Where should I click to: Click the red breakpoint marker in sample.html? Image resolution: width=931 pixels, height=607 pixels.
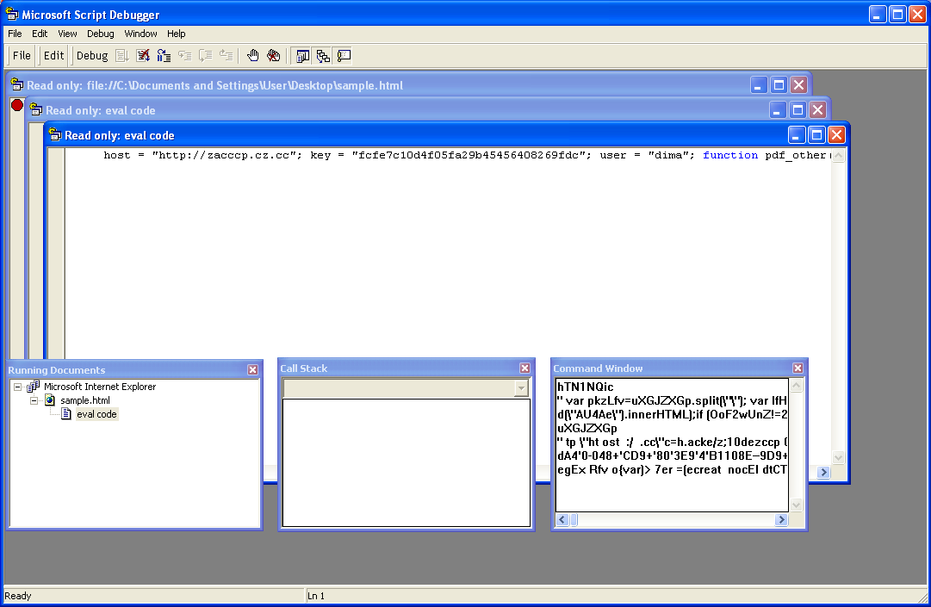pyautogui.click(x=16, y=105)
